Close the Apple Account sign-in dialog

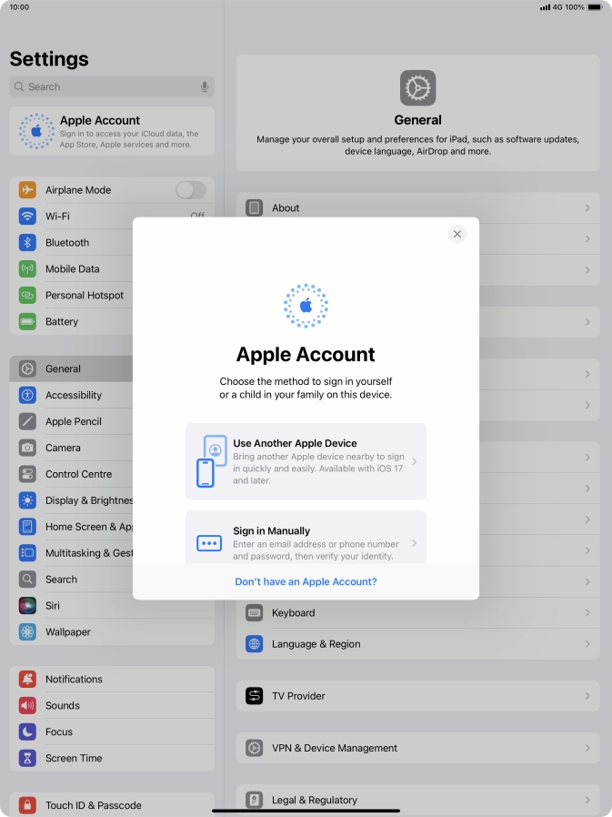(457, 234)
